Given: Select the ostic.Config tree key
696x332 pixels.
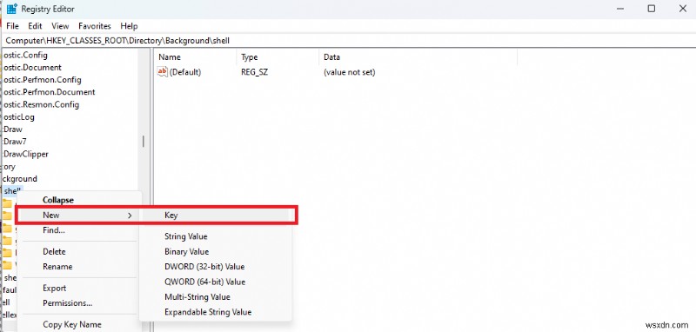Looking at the screenshot, I should tap(25, 55).
